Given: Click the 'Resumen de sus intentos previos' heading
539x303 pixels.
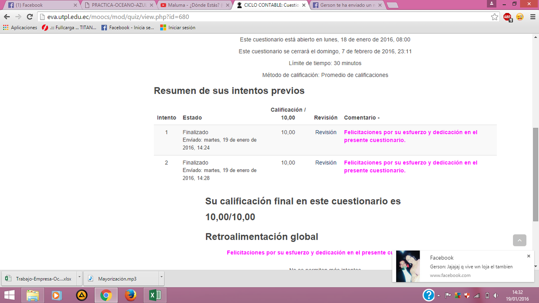Looking at the screenshot, I should click(x=229, y=91).
